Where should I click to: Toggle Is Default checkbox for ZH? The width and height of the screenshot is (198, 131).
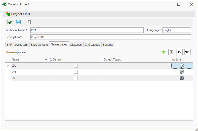pyautogui.click(x=76, y=72)
